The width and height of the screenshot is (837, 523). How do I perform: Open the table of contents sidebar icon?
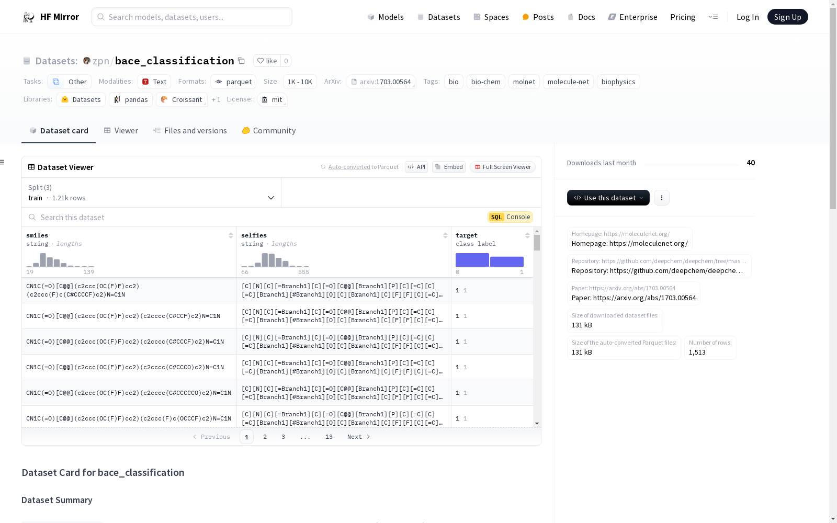click(x=3, y=162)
